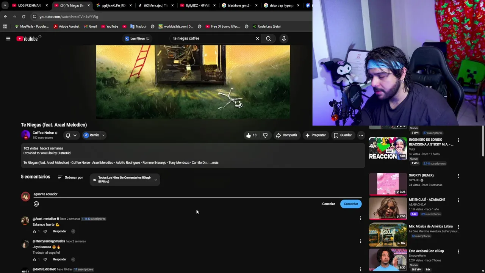Open 'INGENIERO DE SONIDO REACCIONA' video thumbnail
Screen dimensions: 485x273
(x=388, y=148)
